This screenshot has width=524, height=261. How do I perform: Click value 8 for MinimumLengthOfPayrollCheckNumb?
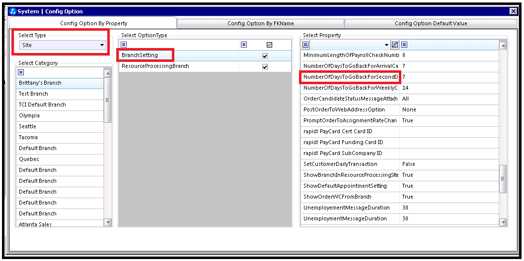(449, 55)
